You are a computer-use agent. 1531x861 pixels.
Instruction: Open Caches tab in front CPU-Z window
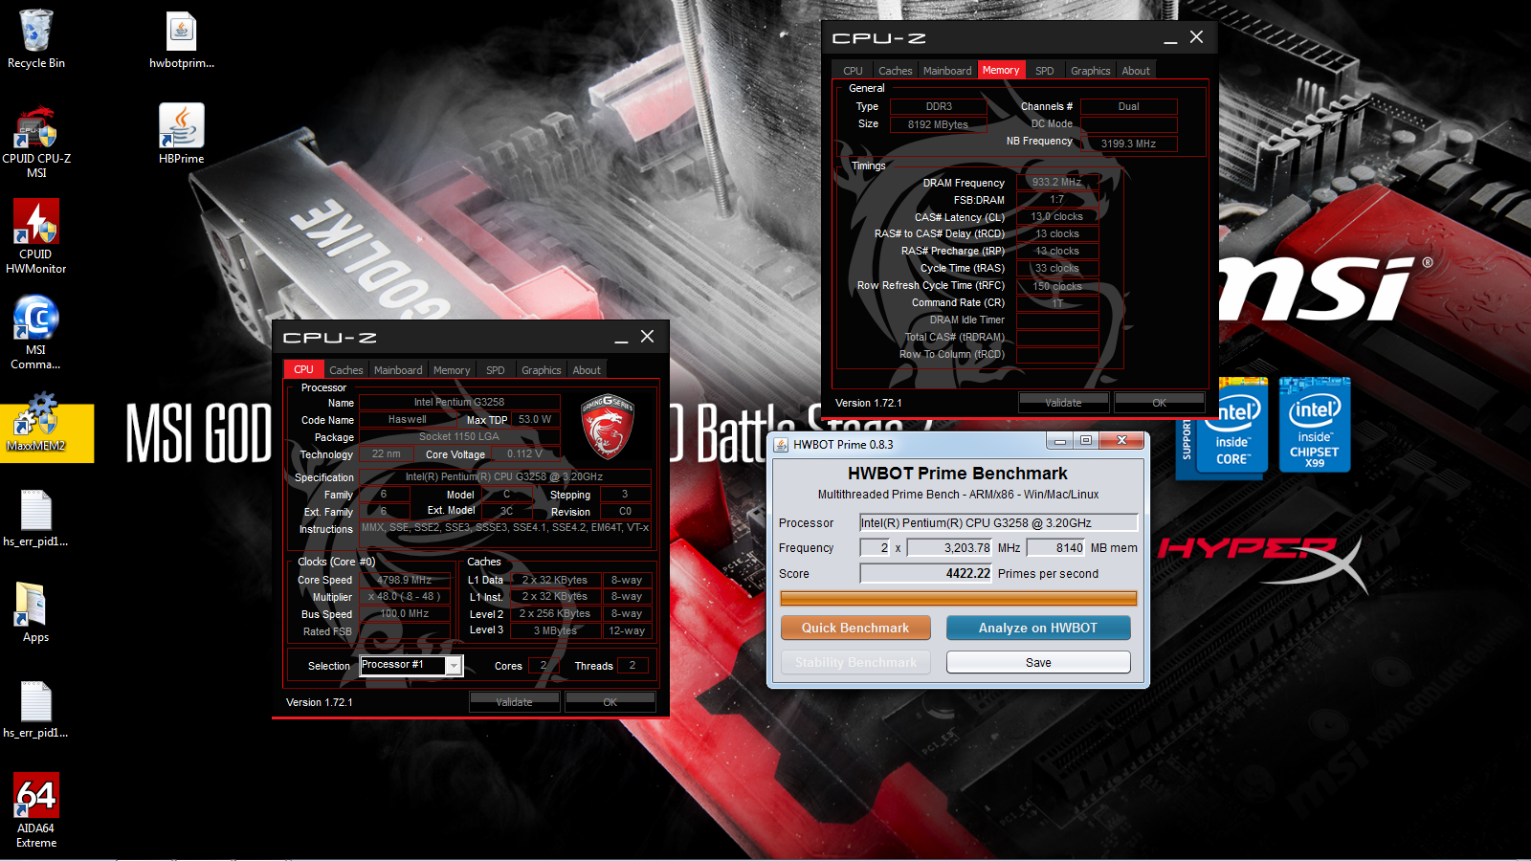346,370
